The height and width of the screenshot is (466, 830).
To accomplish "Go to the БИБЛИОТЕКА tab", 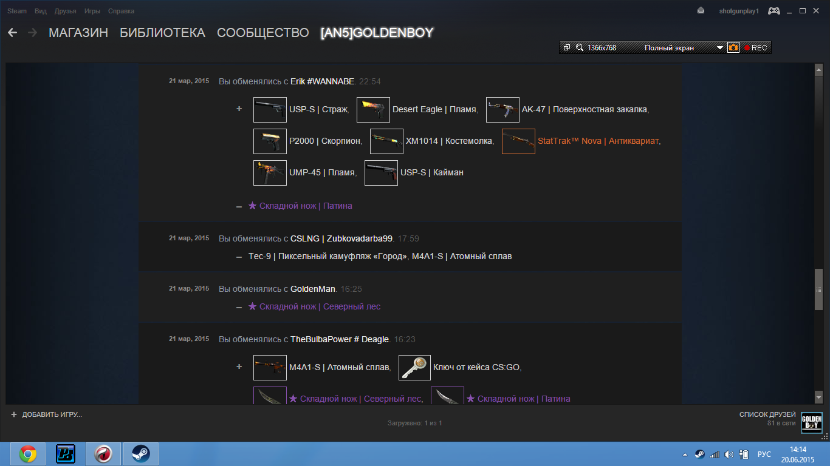I will point(162,33).
